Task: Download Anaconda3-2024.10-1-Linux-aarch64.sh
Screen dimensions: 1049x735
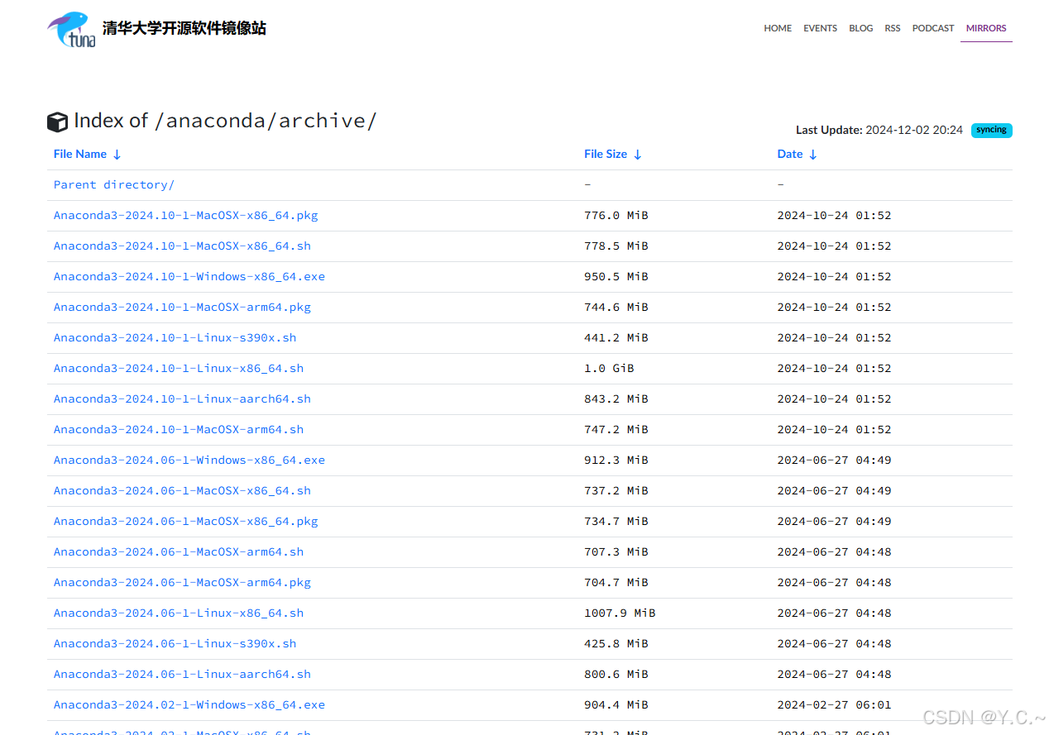Action: point(182,399)
